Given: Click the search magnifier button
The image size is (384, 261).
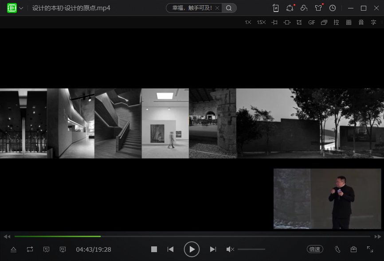Looking at the screenshot, I should click(229, 8).
